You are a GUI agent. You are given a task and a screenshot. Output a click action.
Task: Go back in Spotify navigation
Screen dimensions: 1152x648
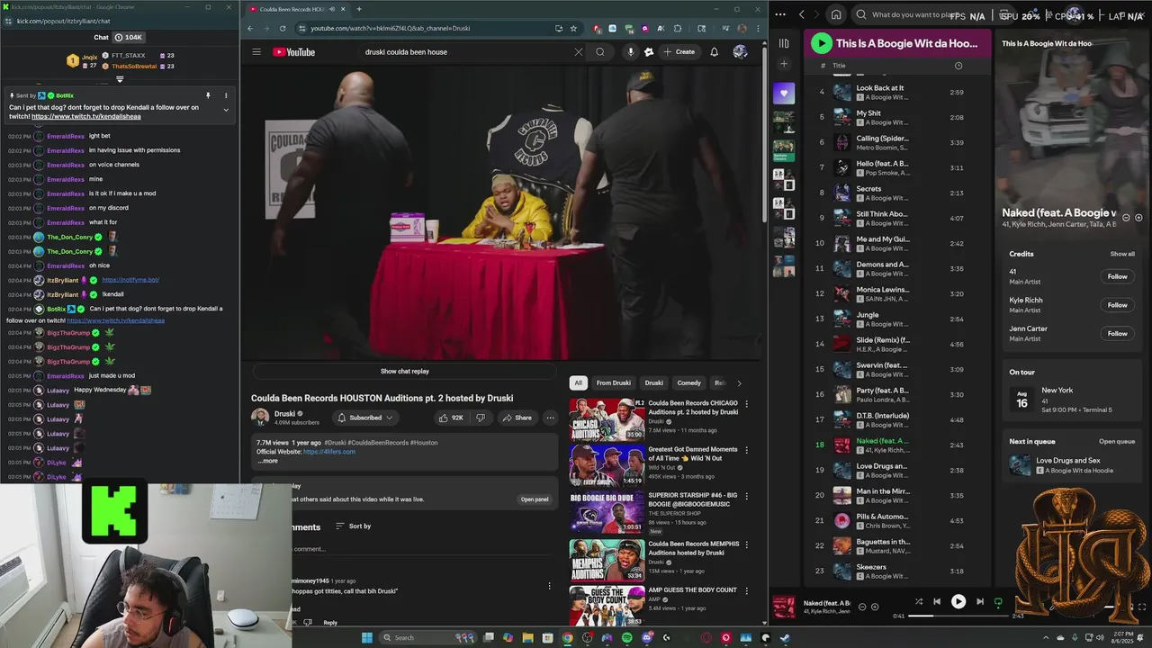802,14
